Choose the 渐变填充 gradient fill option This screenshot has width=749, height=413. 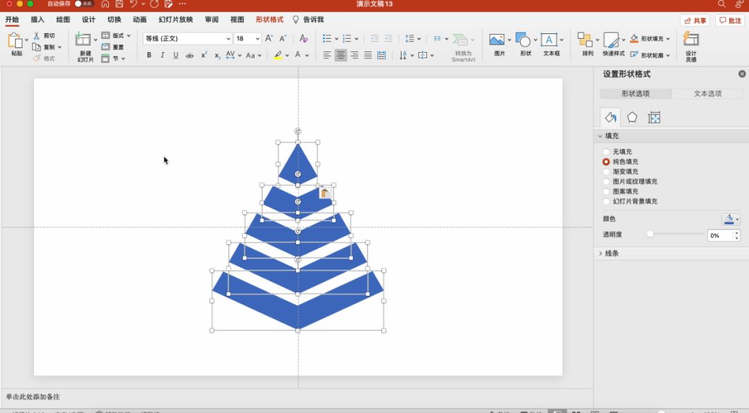[x=607, y=171]
